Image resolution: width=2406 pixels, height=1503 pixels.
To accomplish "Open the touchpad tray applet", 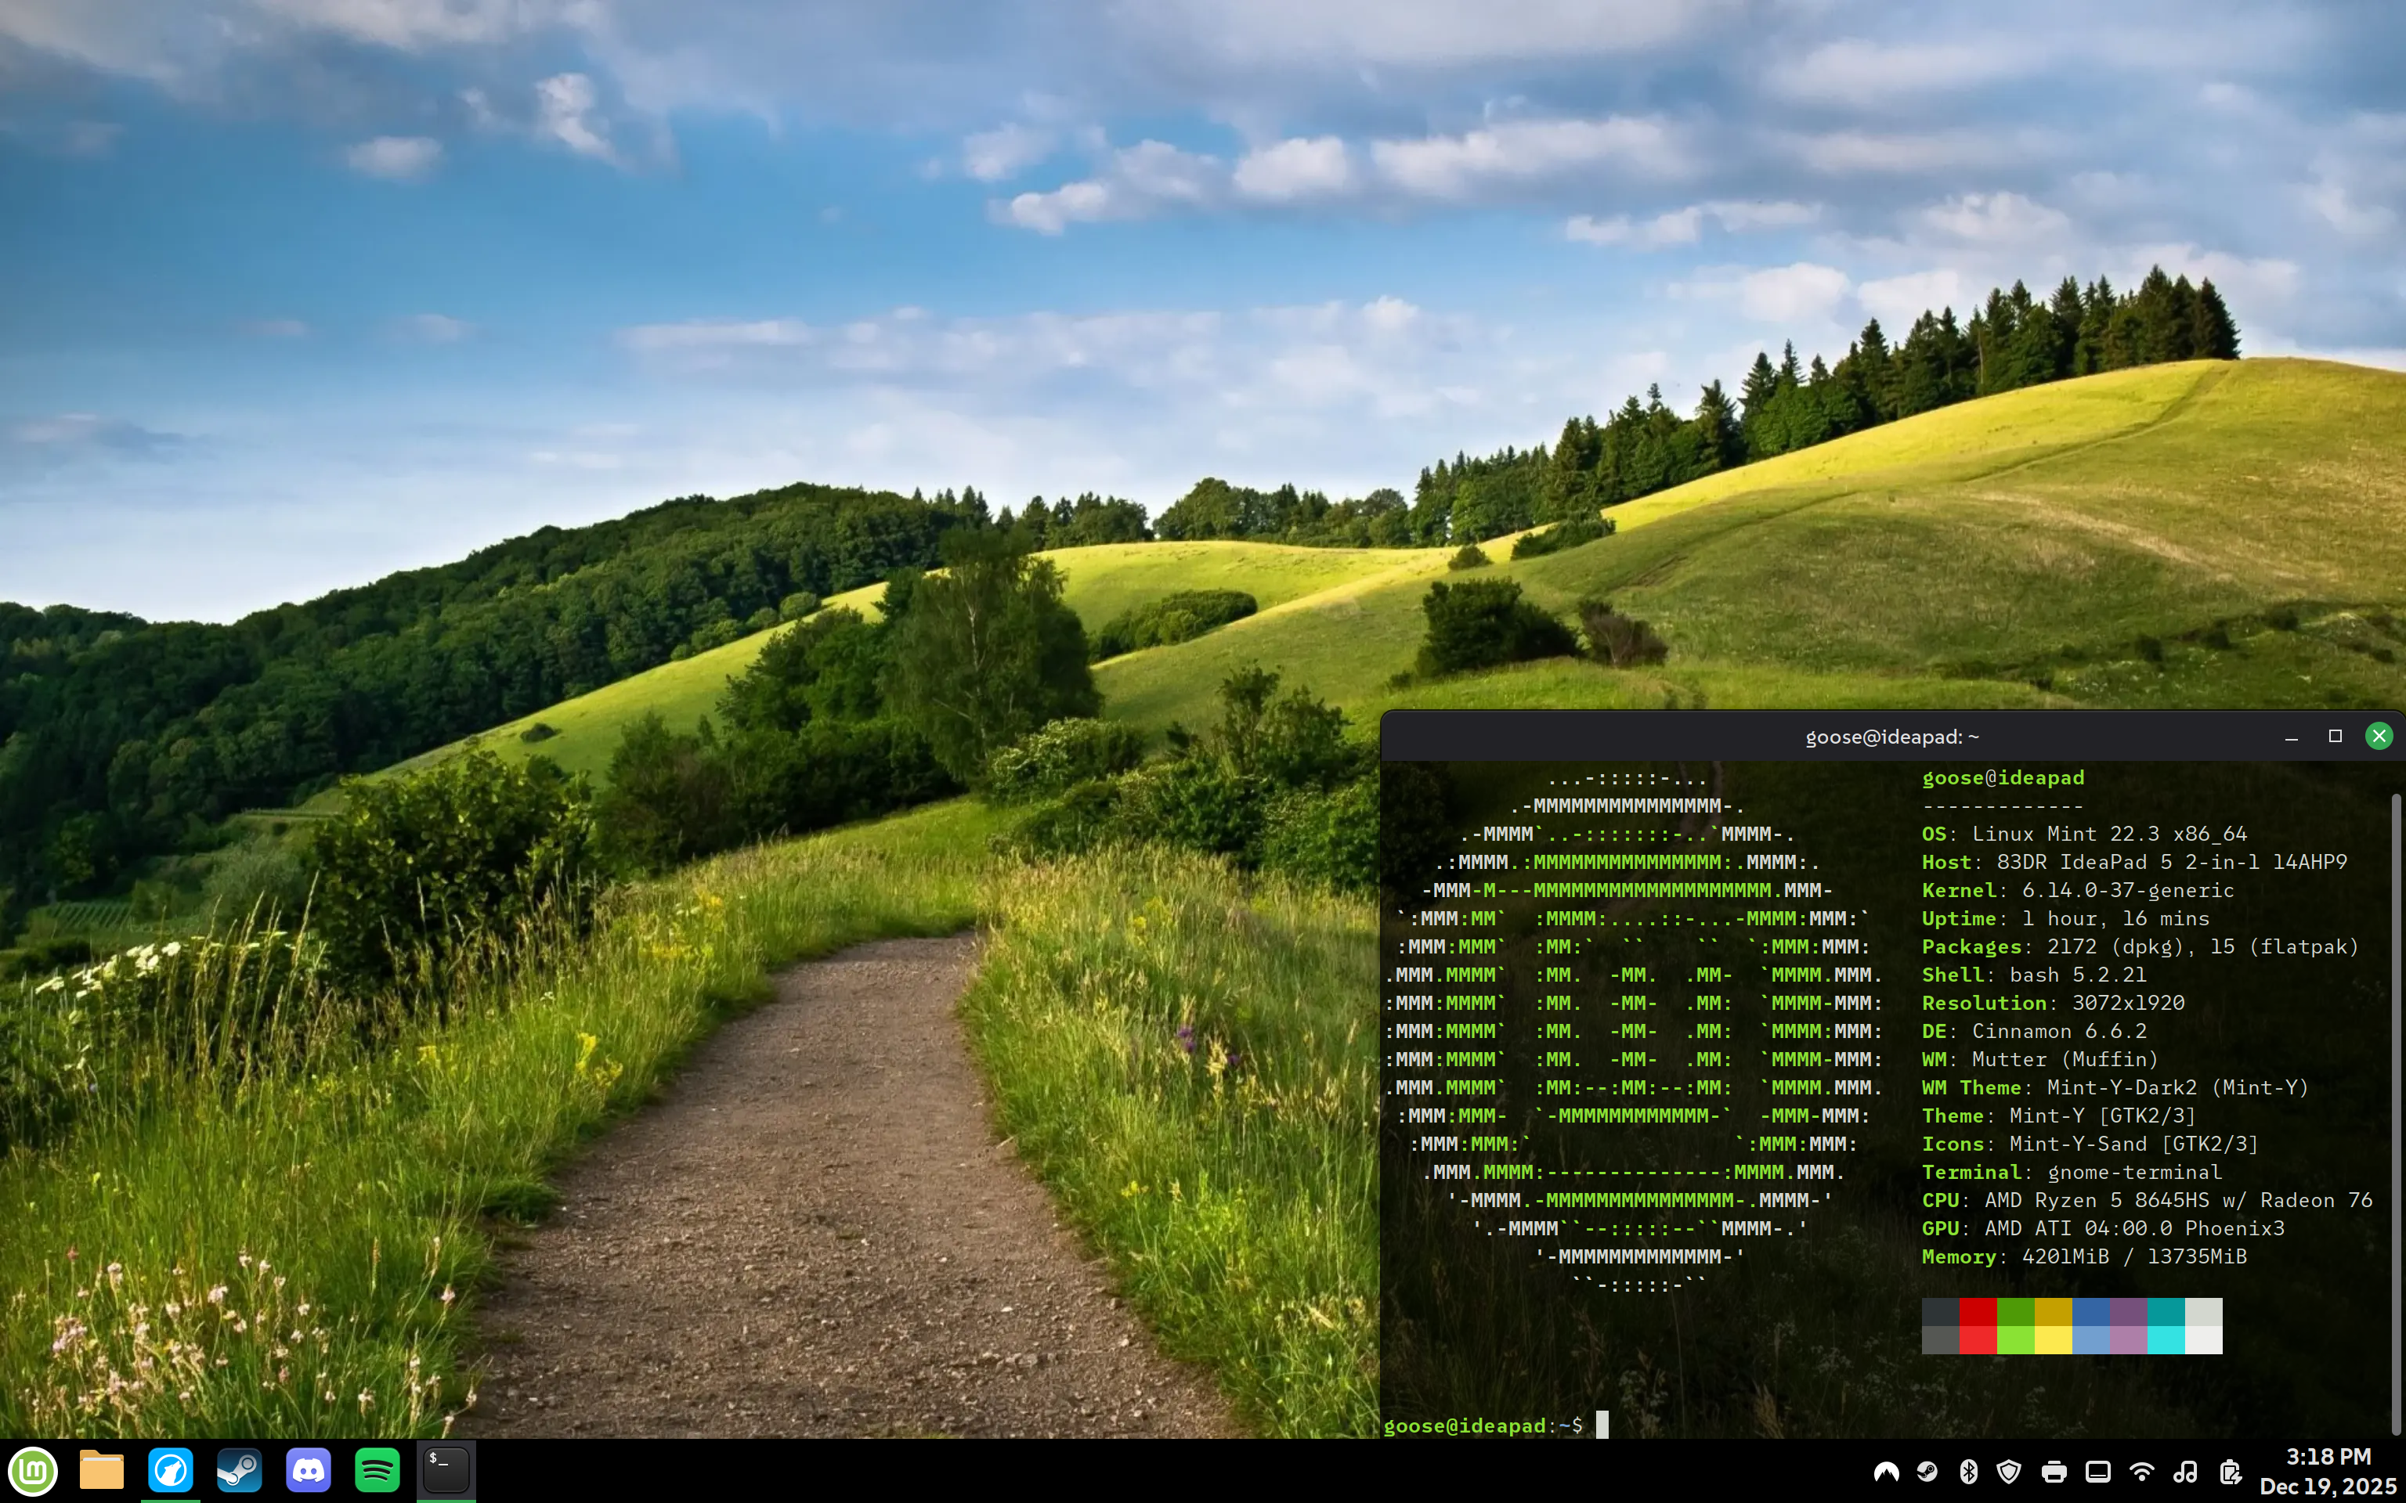I will pyautogui.click(x=2097, y=1474).
